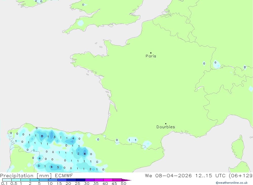Click the '12..15 UTC' time text
Screen dimensions: 253x185
pyautogui.click(x=210, y=176)
